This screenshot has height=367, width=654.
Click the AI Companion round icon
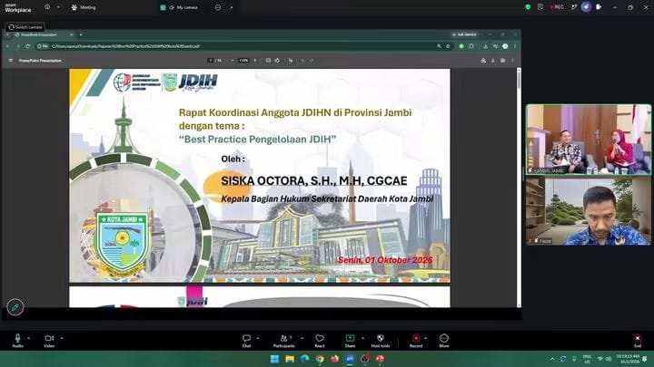pyautogui.click(x=586, y=7)
